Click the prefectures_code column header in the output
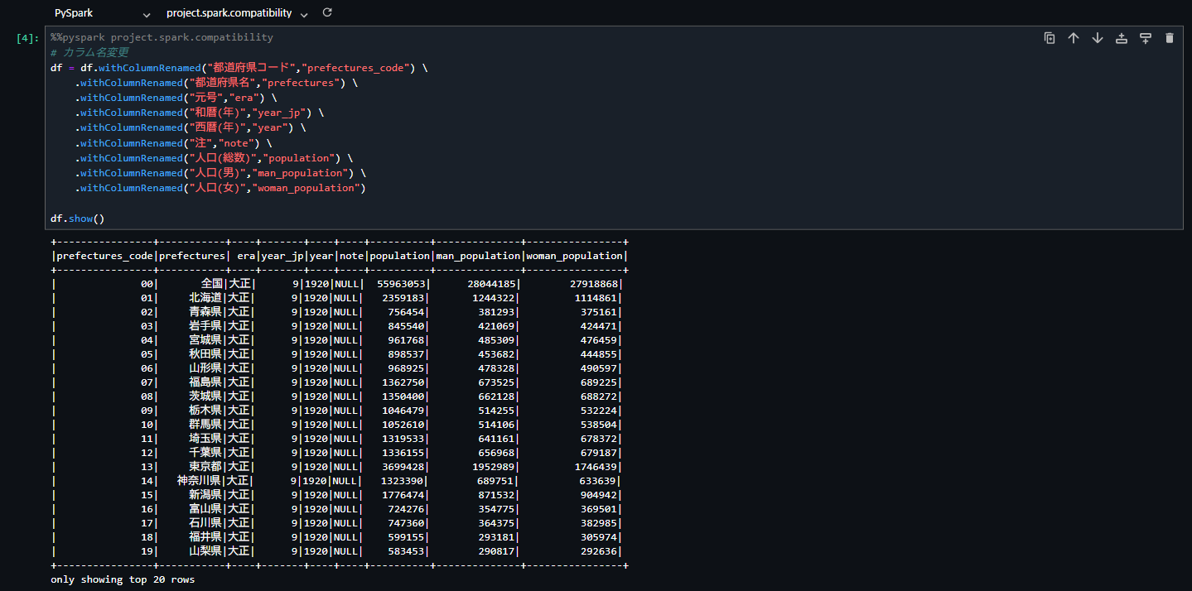 [104, 256]
